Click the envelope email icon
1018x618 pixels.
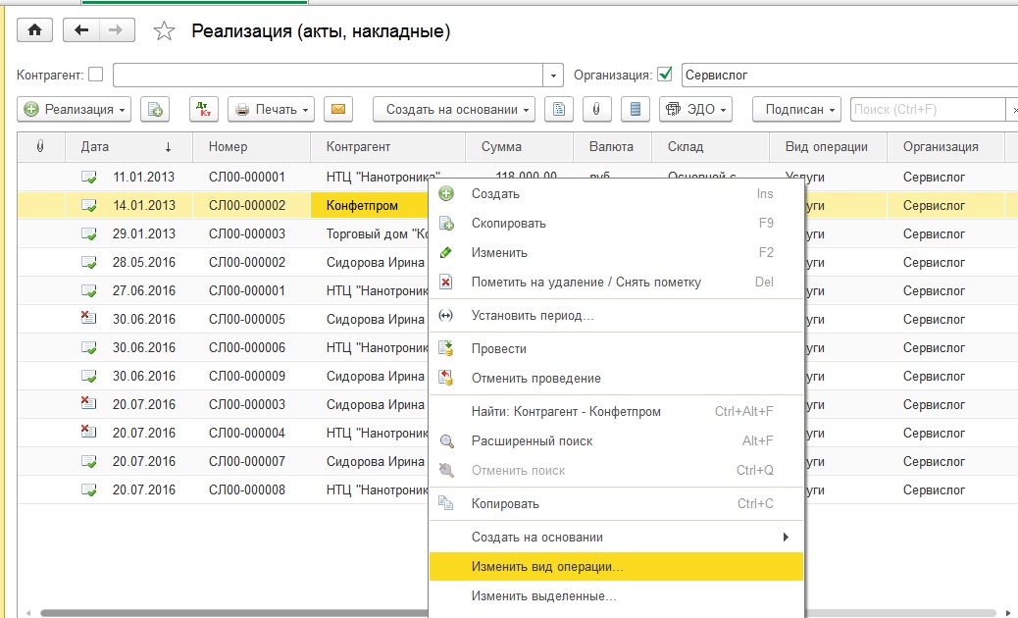click(x=338, y=109)
